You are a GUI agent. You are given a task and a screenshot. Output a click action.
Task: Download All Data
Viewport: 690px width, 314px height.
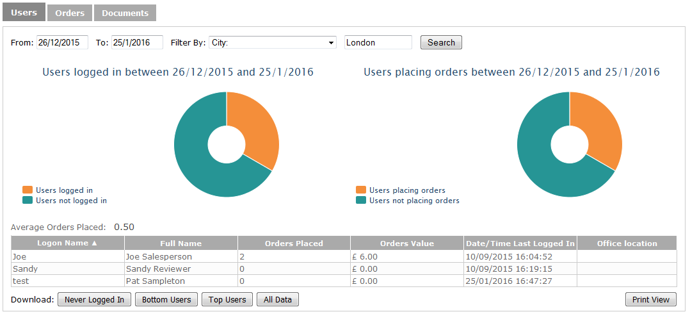(x=278, y=299)
